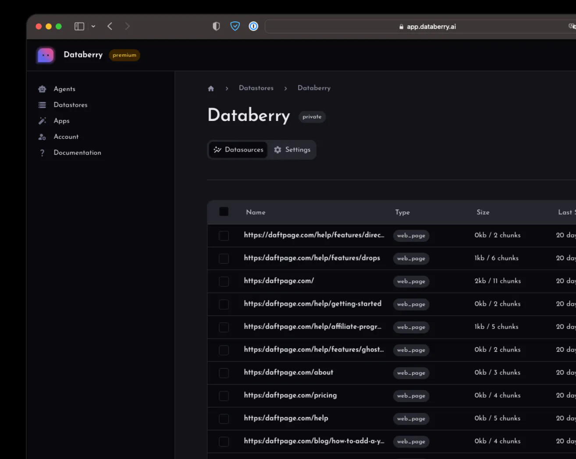The width and height of the screenshot is (576, 459).
Task: Click '1kb / 6 chunks' size cell
Action: click(496, 258)
